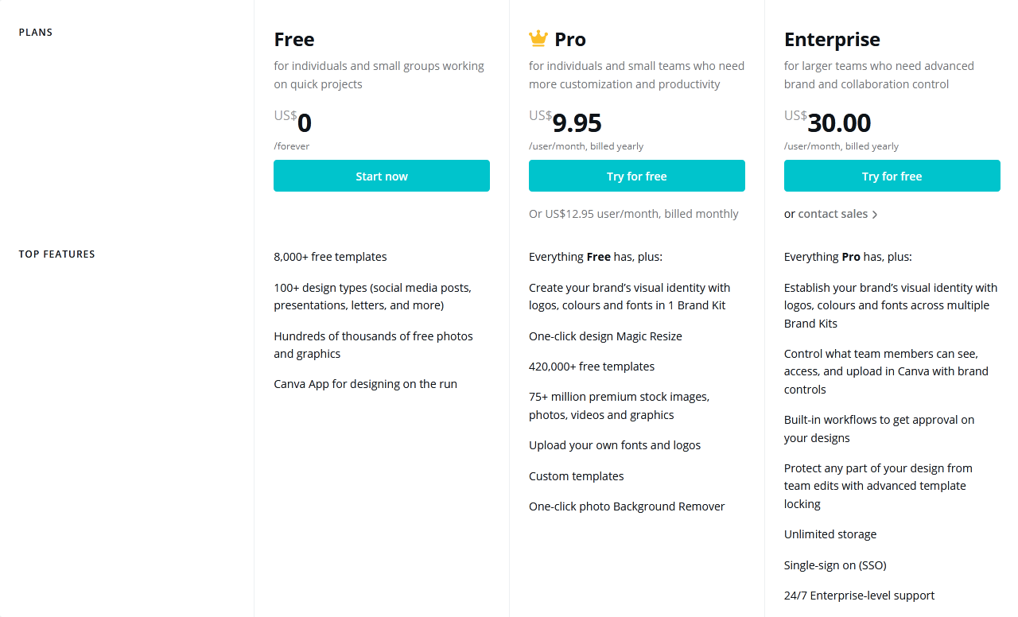Select the Enterprise plan heading
The height and width of the screenshot is (617, 1018).
[832, 40]
